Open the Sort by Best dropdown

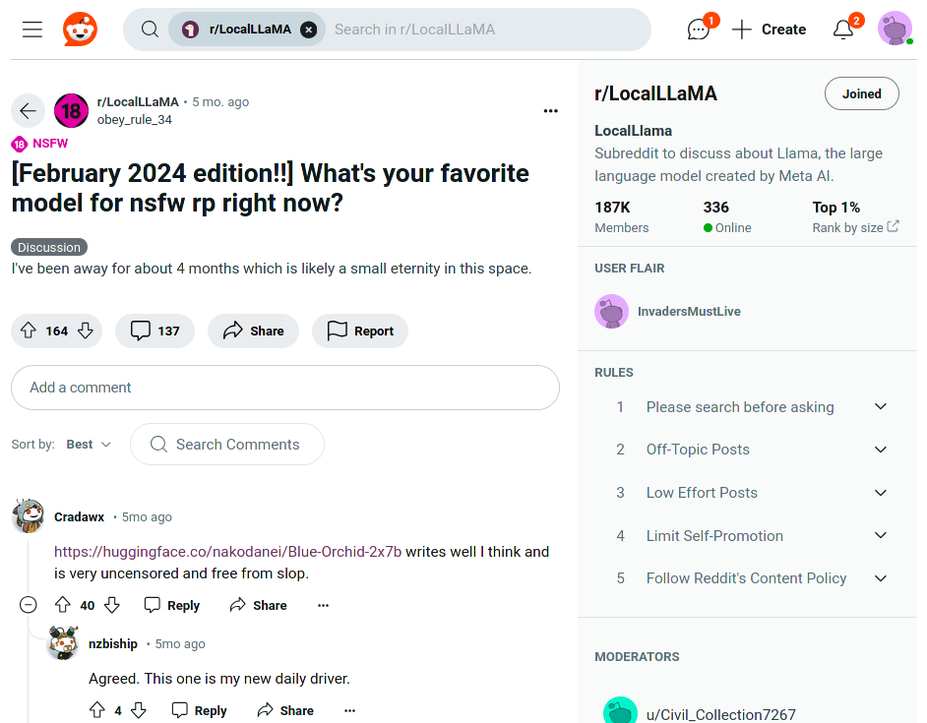[89, 445]
